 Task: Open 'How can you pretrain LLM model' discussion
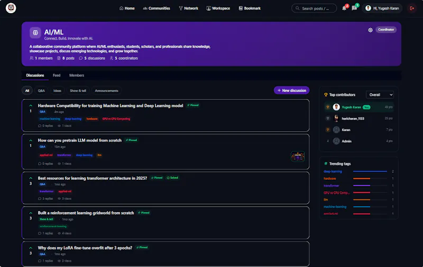click(x=80, y=140)
